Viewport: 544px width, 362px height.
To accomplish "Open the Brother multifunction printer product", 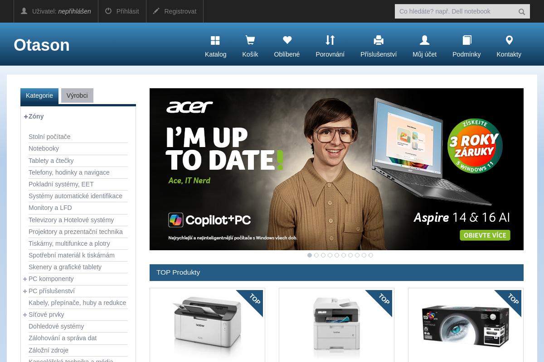I will pyautogui.click(x=336, y=325).
